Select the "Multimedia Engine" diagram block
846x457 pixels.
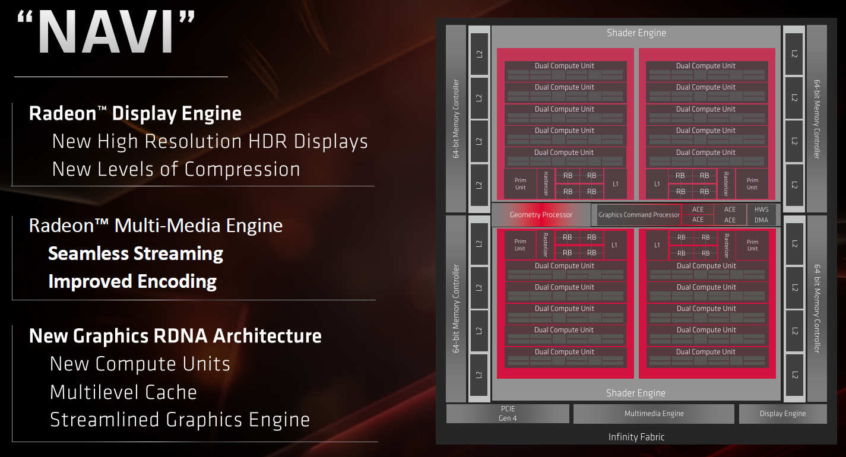(x=654, y=414)
